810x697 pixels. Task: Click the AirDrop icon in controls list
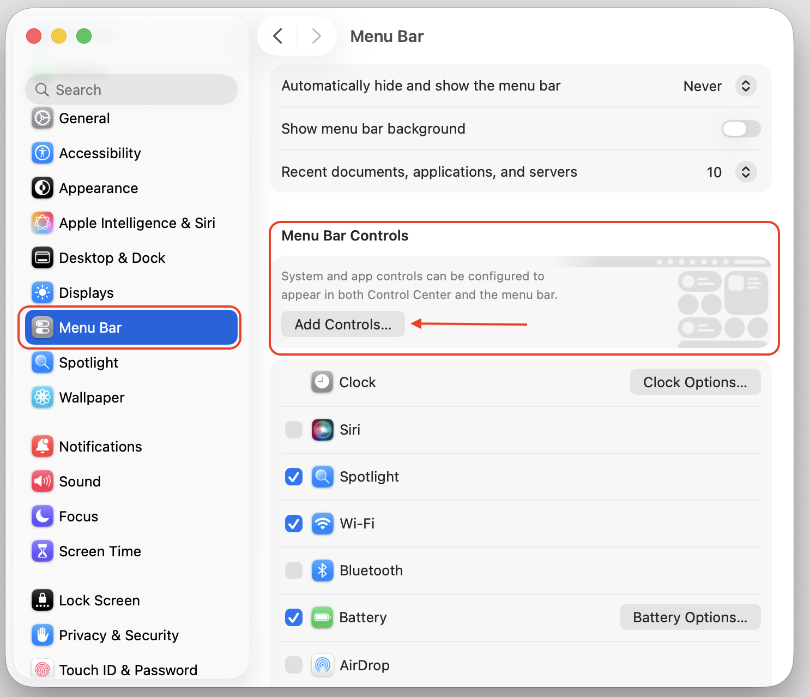[x=323, y=665]
